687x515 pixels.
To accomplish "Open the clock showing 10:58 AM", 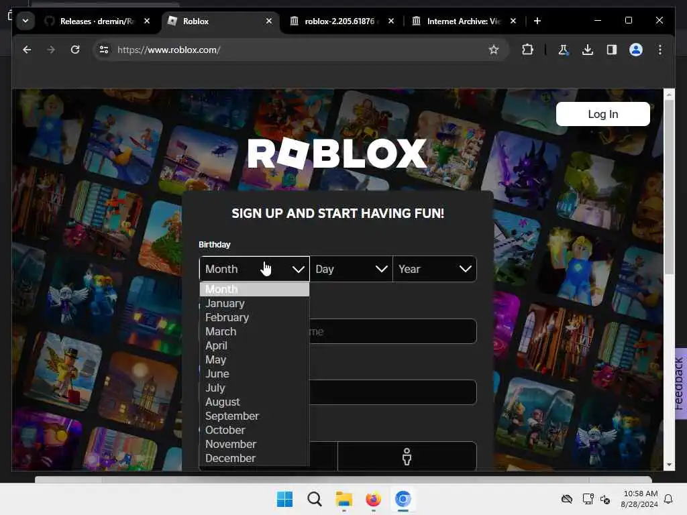I will coord(639,499).
